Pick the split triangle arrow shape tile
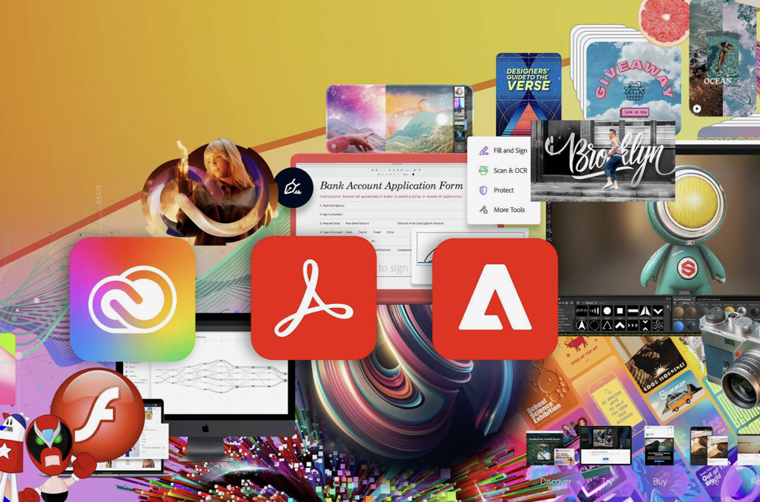Screen dimensions: 760x502 (x=645, y=311)
